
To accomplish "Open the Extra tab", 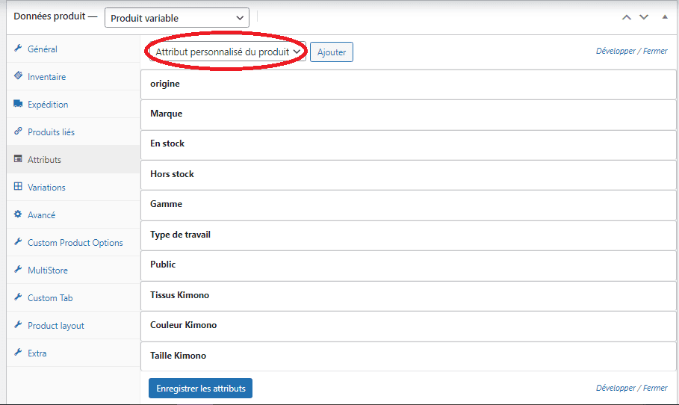I will [73, 353].
